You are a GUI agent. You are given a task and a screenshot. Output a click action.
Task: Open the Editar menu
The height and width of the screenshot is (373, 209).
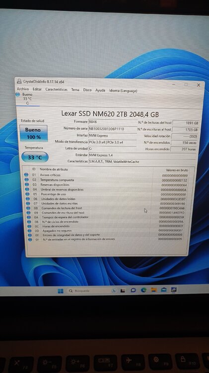(x=37, y=89)
